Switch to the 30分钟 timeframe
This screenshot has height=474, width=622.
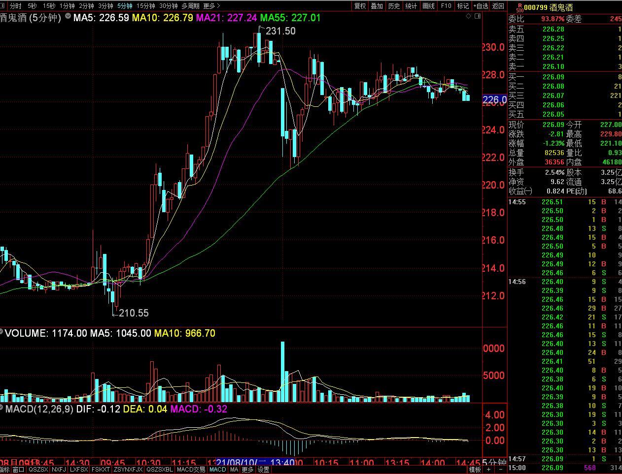168,6
